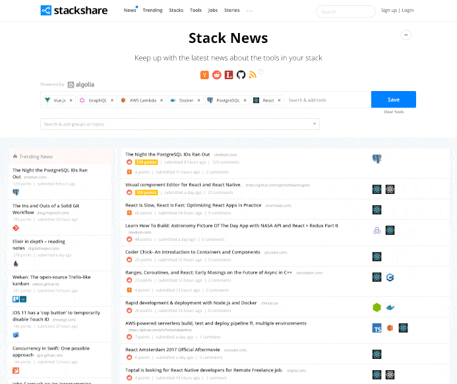Open the Stories nav item
The image size is (457, 384).
click(x=231, y=10)
